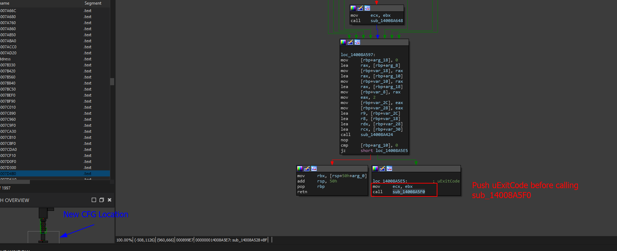Maximize the Graph Overview panel
617x251 pixels.
coord(94,200)
